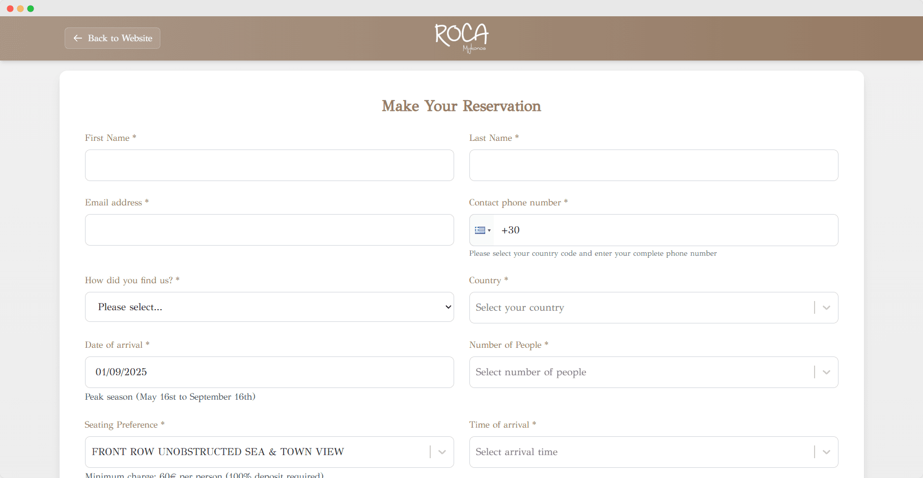Click the chevron in Seating Preference field
This screenshot has height=478, width=923.
tap(442, 452)
